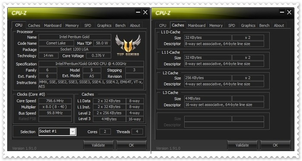The height and width of the screenshot is (161, 302).
Task: Click the empty Rated FSB field
Action: click(x=55, y=119)
